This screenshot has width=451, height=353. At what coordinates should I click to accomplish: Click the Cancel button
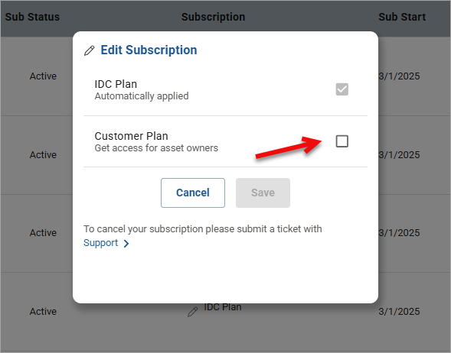point(193,193)
